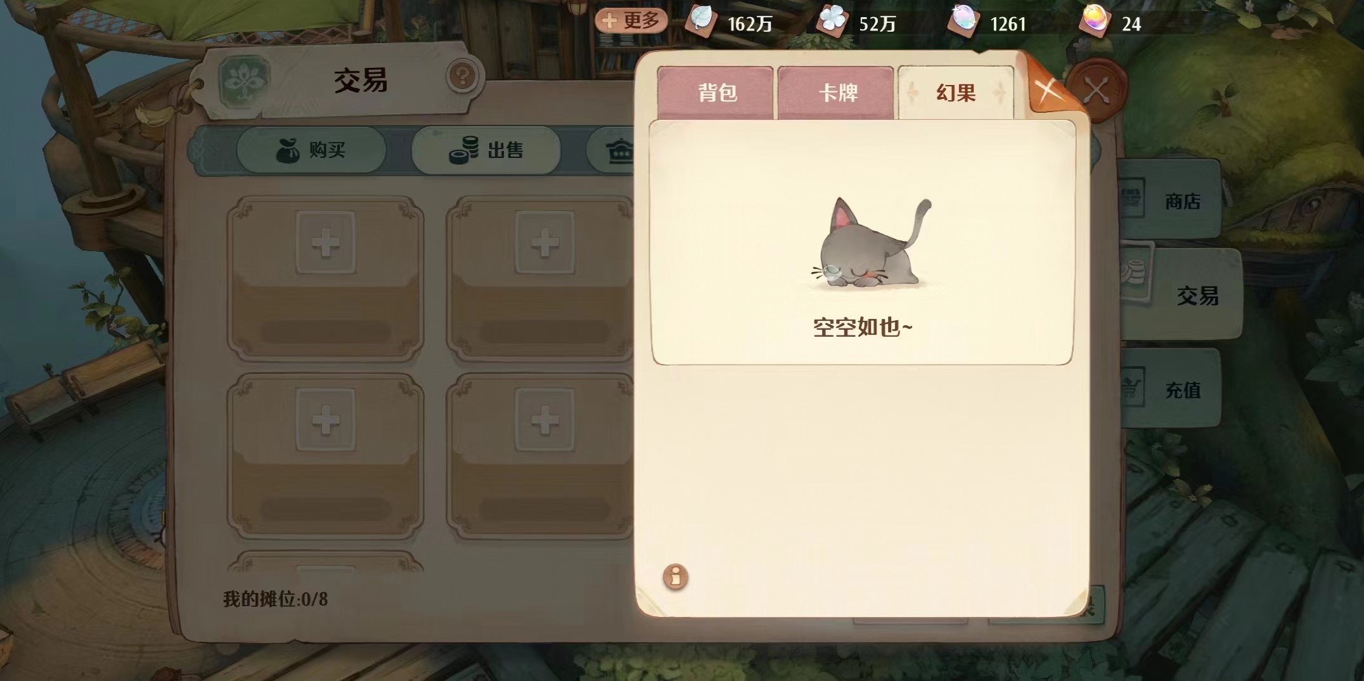Image resolution: width=1364 pixels, height=681 pixels.
Task: Close the trade window with round X button
Action: click(x=1097, y=90)
